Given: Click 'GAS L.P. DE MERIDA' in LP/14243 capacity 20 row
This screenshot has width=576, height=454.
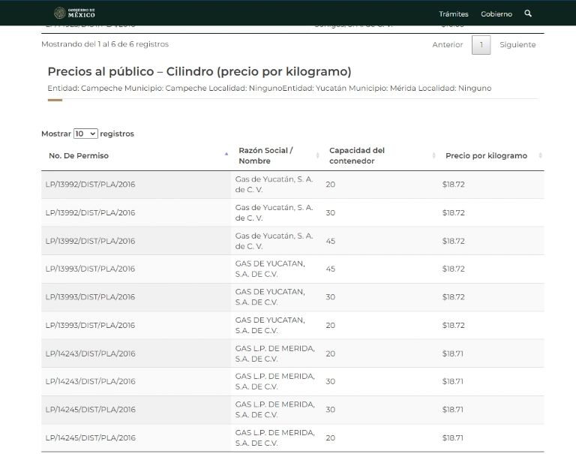Looking at the screenshot, I should [274, 353].
